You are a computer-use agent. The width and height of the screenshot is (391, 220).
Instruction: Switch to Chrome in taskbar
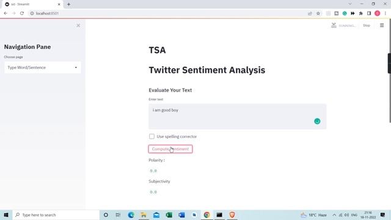coord(206,215)
